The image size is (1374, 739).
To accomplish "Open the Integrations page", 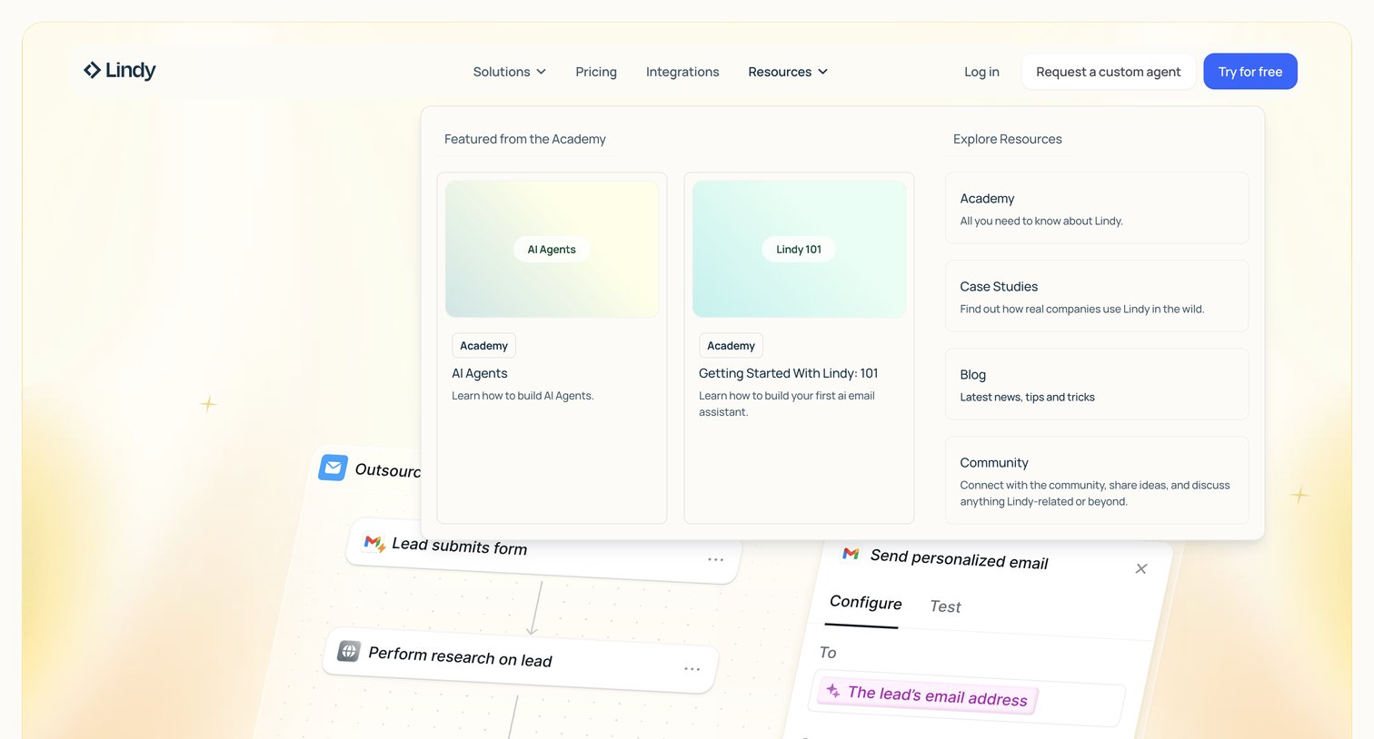I will (682, 72).
